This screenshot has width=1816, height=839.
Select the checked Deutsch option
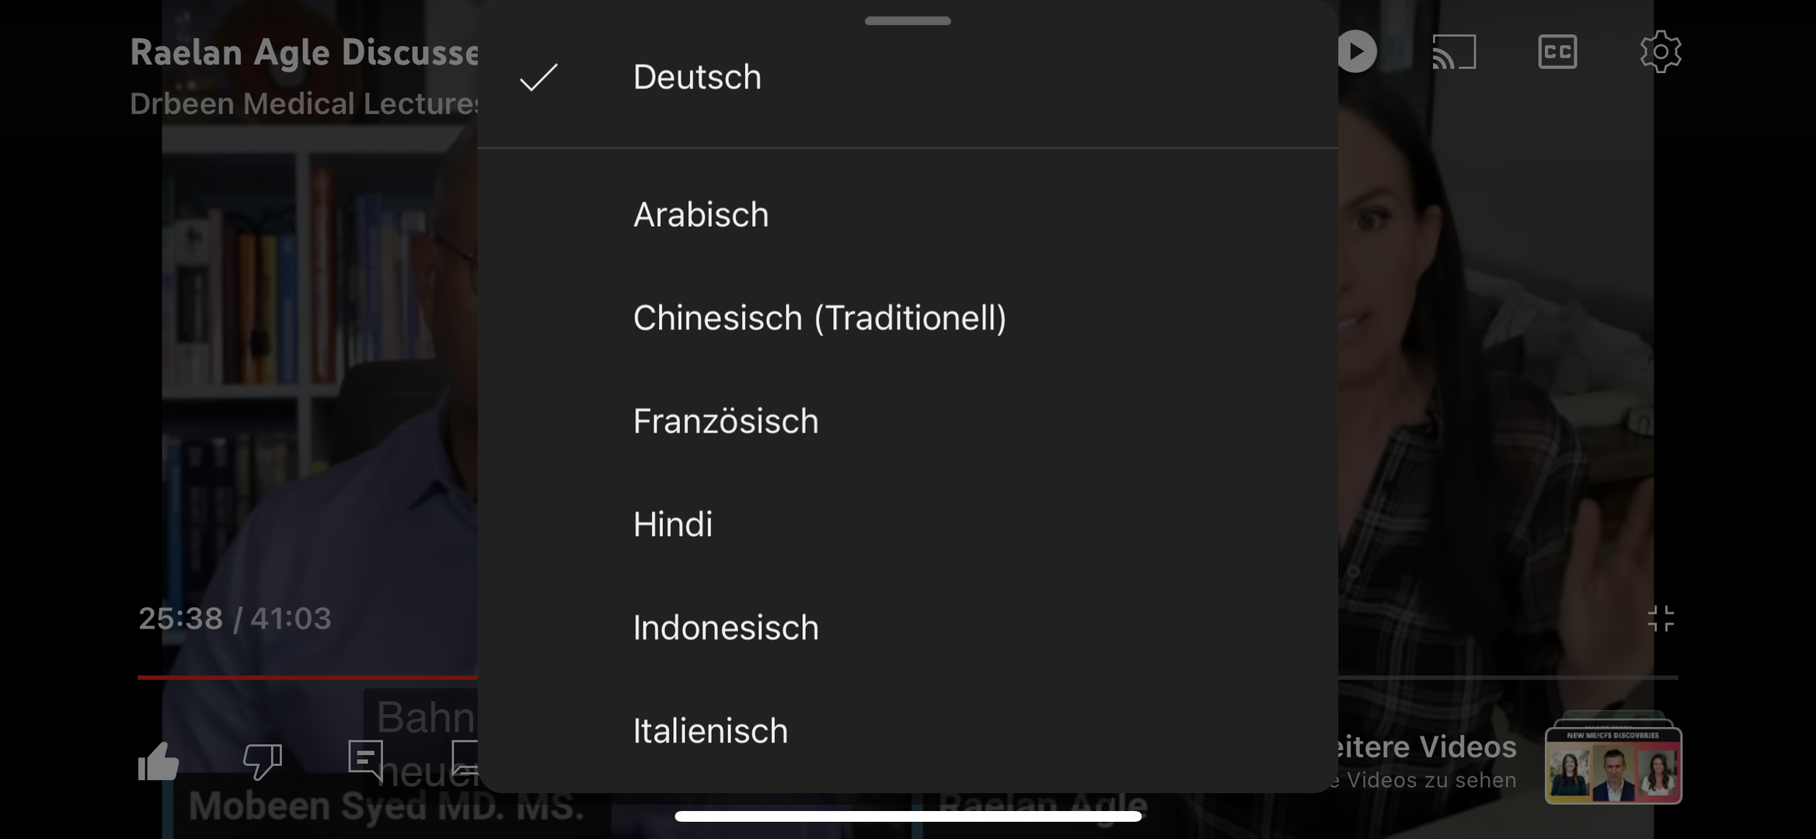coord(697,77)
